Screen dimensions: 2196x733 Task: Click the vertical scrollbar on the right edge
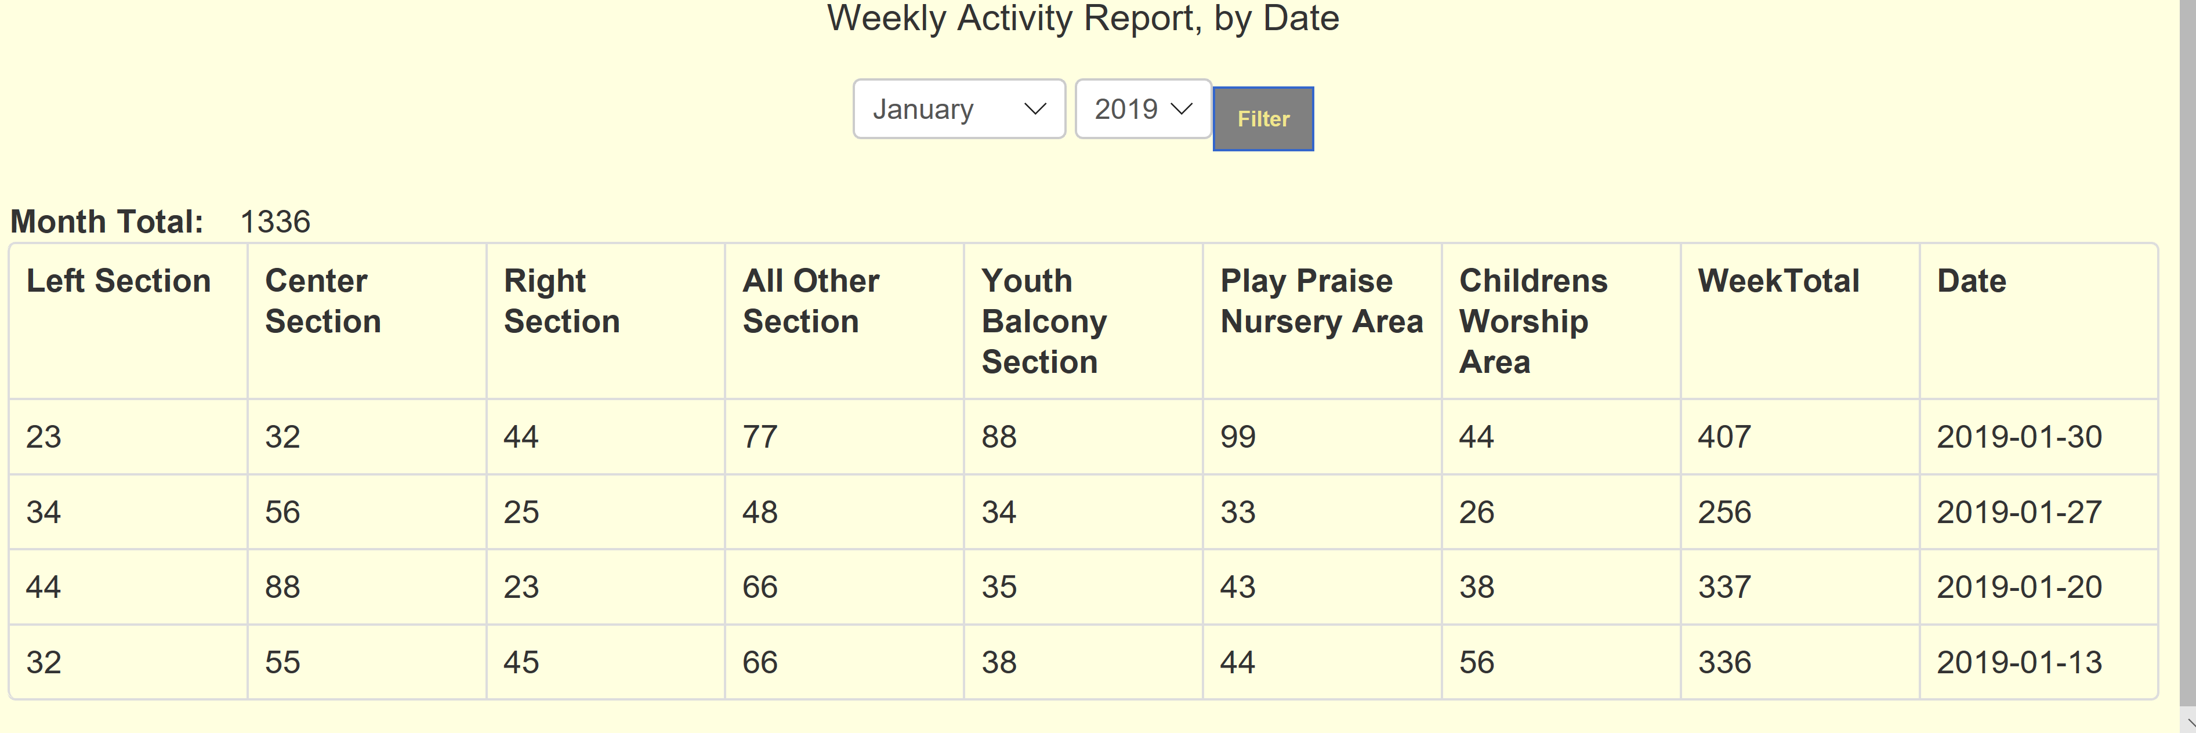tap(2187, 341)
